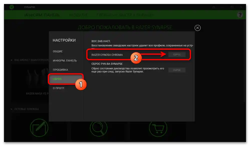The image size is (250, 146).
Task: Collapse the ВАС МОЖЕТ ЗАИНТЕРЕСОВАТЬ section
Action: point(11,60)
